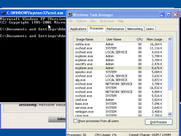This screenshot has width=181, height=136.
Task: Click the CPU Usage: 1% status entry
Action: [105, 135]
